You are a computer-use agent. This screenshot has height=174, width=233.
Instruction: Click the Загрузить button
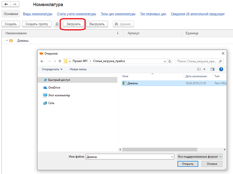pyautogui.click(x=73, y=24)
